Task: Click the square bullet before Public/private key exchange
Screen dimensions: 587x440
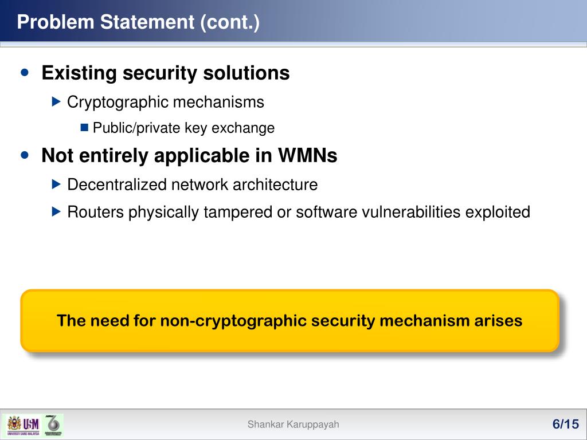Action: [85, 128]
